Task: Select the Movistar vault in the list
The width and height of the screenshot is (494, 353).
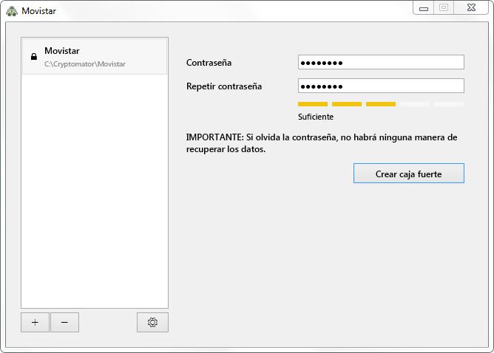Action: (x=95, y=56)
